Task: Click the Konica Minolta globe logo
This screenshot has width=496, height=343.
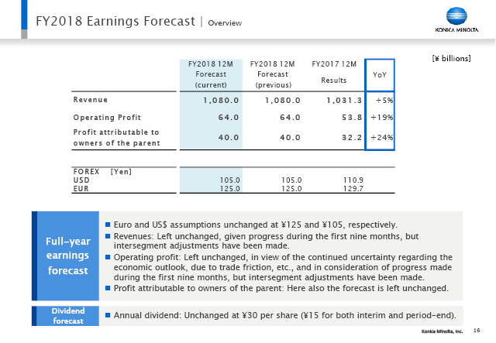Action: click(456, 15)
